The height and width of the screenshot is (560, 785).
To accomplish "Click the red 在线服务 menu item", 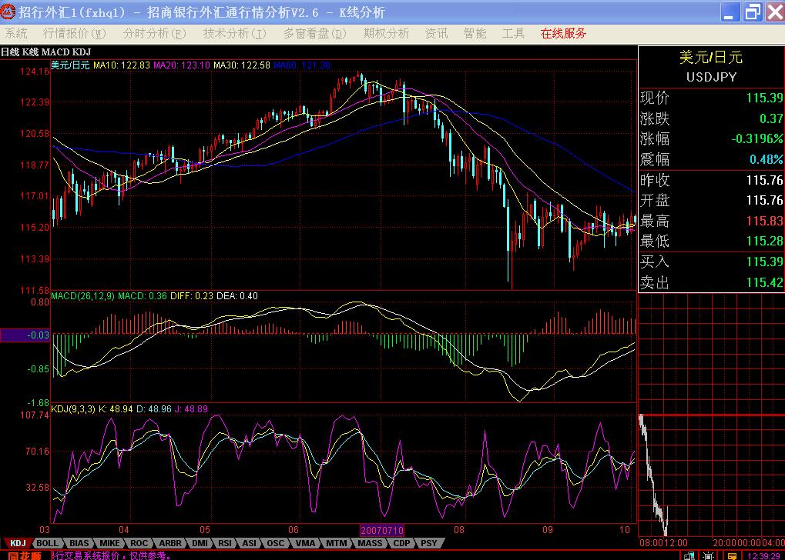I will (563, 34).
